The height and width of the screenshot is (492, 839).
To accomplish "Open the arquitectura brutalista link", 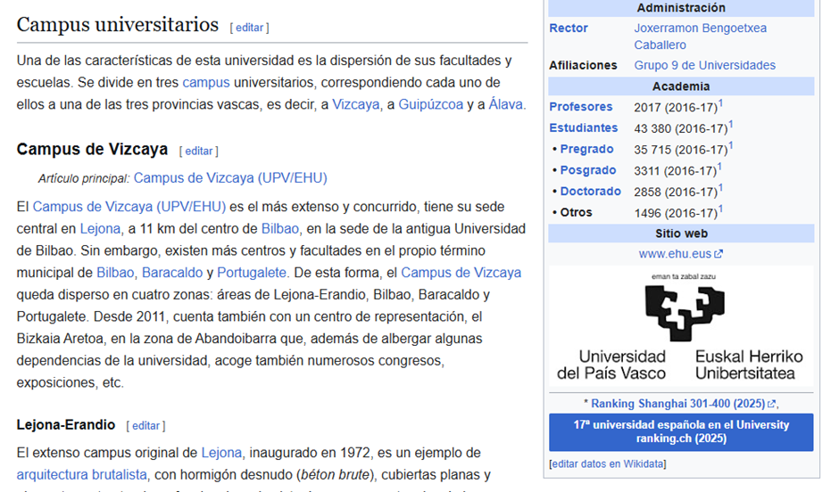I will tap(82, 474).
